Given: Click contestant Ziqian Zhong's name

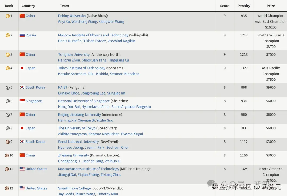Looking at the screenshot, I should (88, 175).
